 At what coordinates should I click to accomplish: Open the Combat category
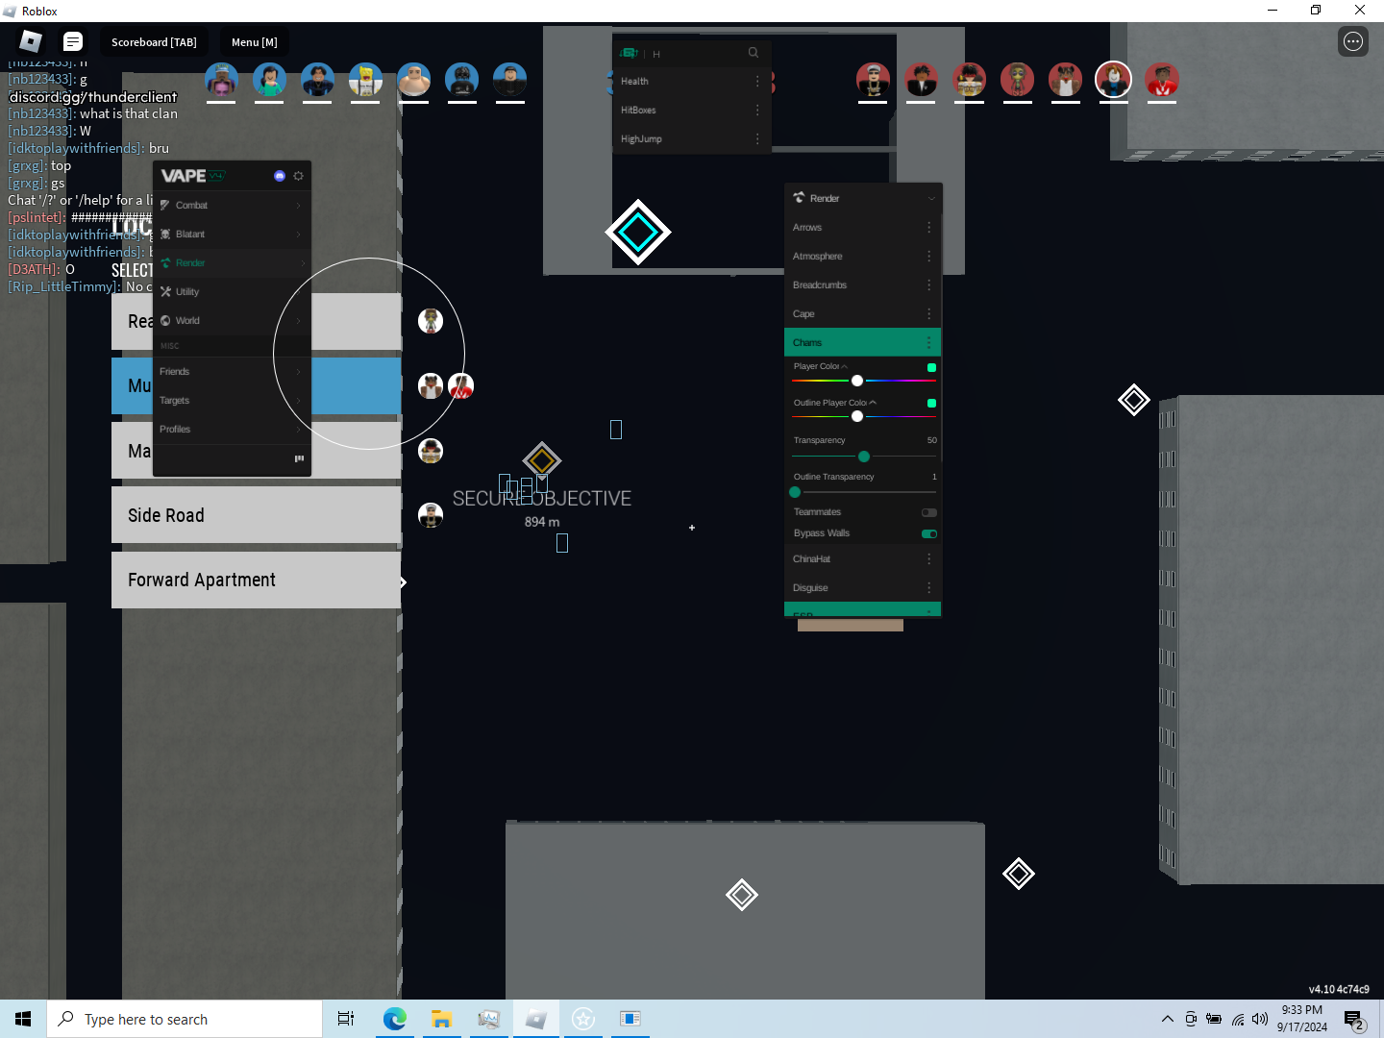click(x=232, y=205)
